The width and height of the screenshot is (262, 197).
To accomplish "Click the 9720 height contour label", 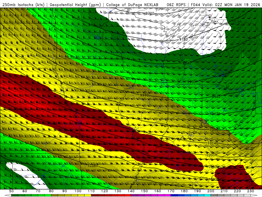I will point(150,13).
